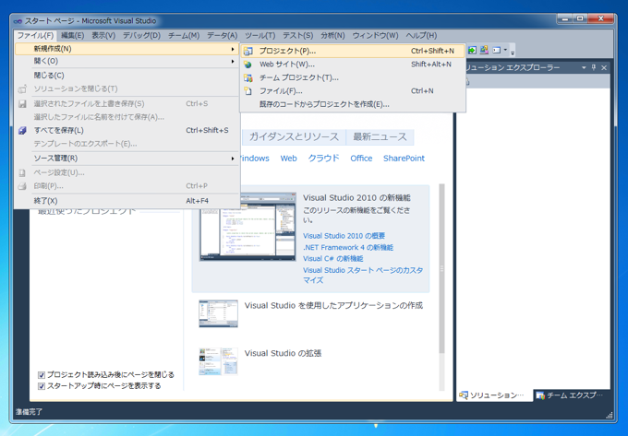Viewport: 628px width, 436px height.
Task: Choose Web サイト(W)... menu entry
Action: (x=353, y=65)
